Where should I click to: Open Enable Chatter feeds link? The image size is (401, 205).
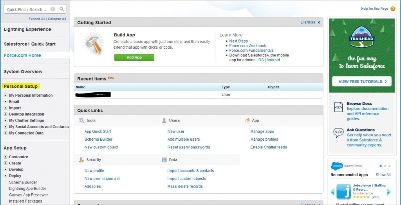pos(269,147)
